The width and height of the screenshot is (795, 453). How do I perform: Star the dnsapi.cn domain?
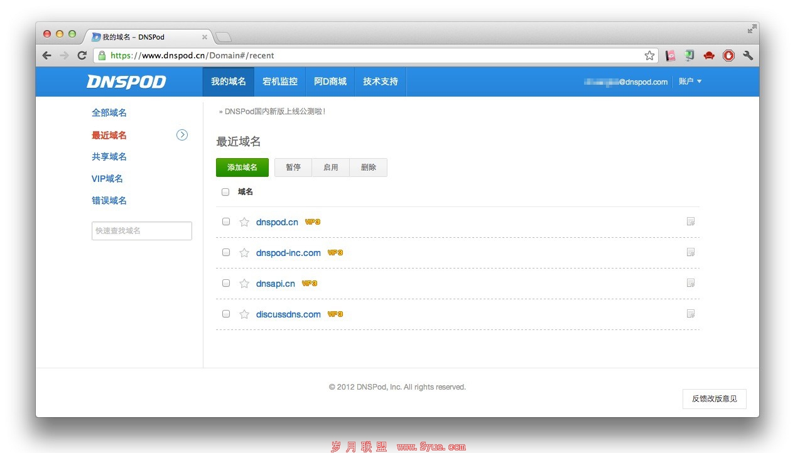(244, 284)
